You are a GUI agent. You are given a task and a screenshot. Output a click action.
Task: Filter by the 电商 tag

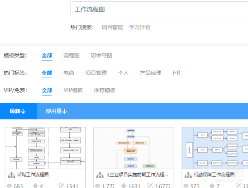69,73
